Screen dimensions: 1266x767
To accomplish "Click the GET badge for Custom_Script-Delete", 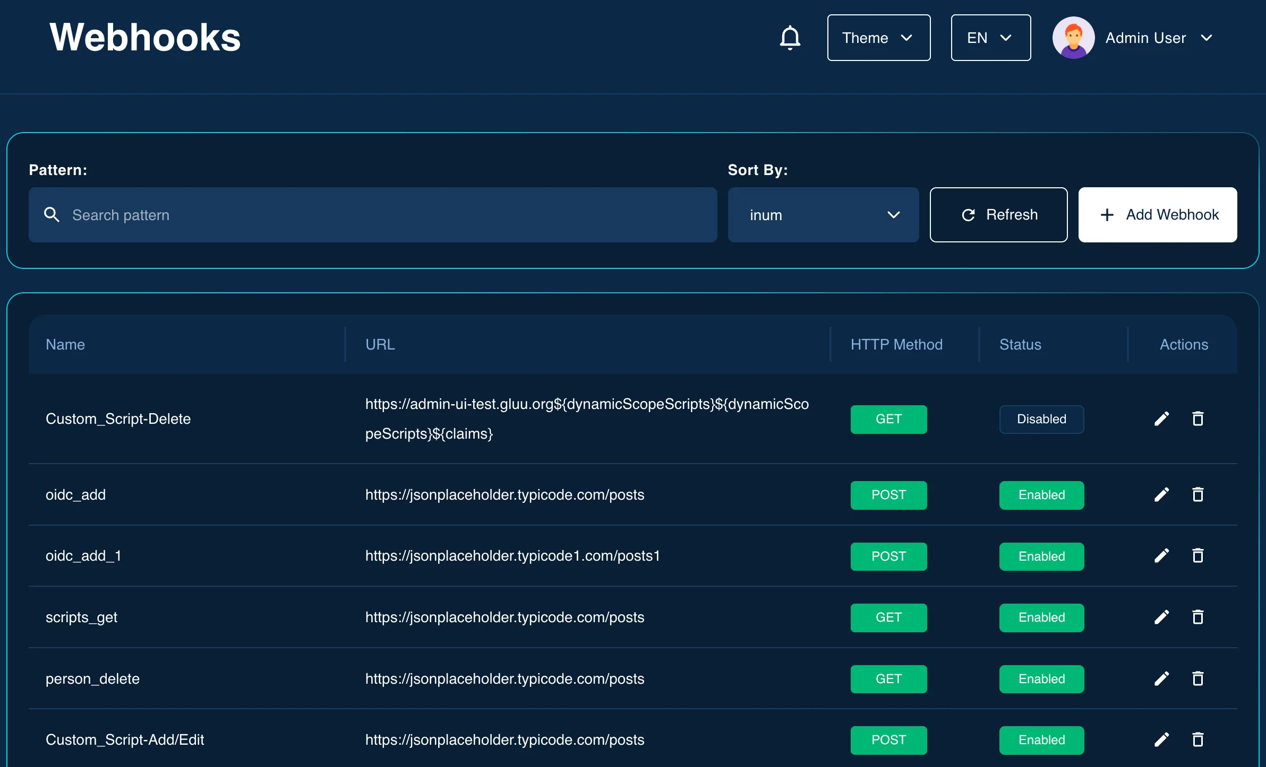I will point(888,419).
